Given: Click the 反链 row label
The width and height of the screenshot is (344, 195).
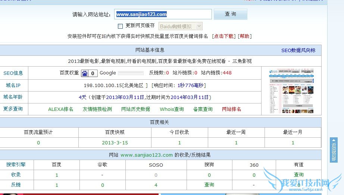Looking at the screenshot, I should pos(16,185).
